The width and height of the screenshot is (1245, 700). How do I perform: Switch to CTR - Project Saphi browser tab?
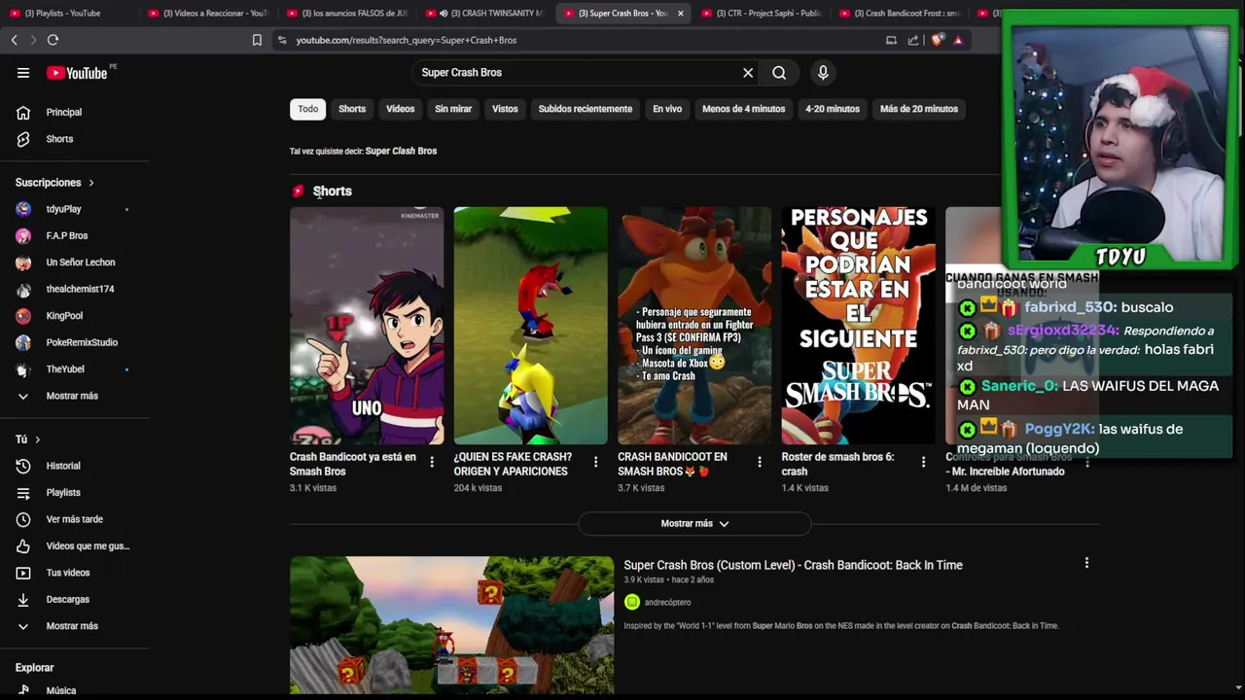click(762, 14)
